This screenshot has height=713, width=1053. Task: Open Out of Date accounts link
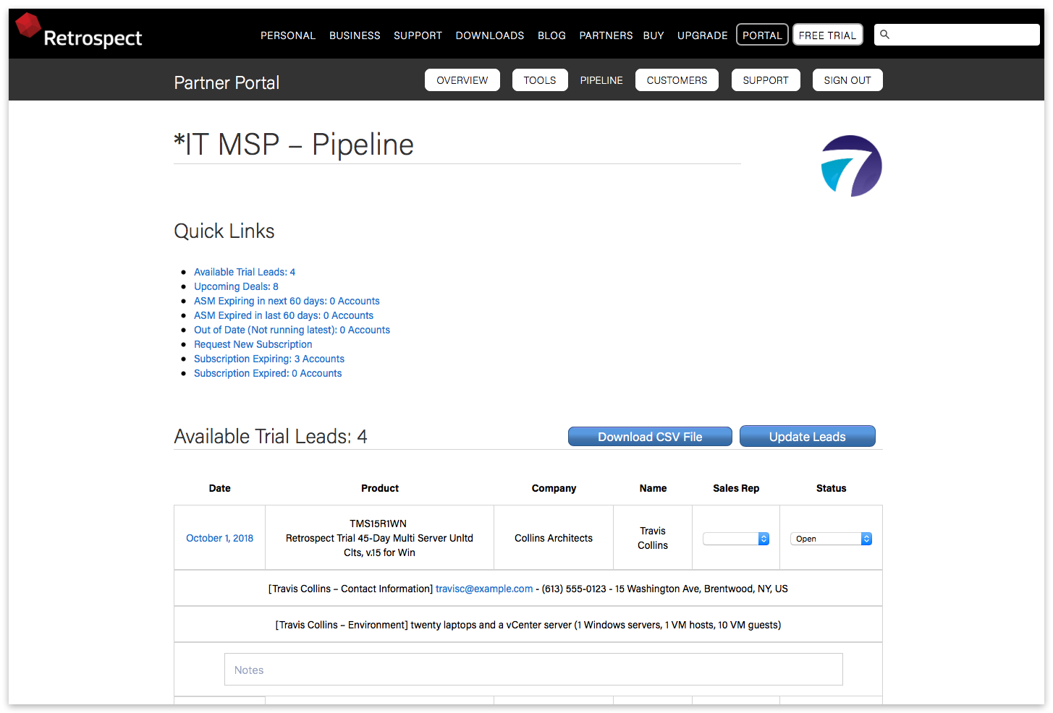click(x=292, y=330)
